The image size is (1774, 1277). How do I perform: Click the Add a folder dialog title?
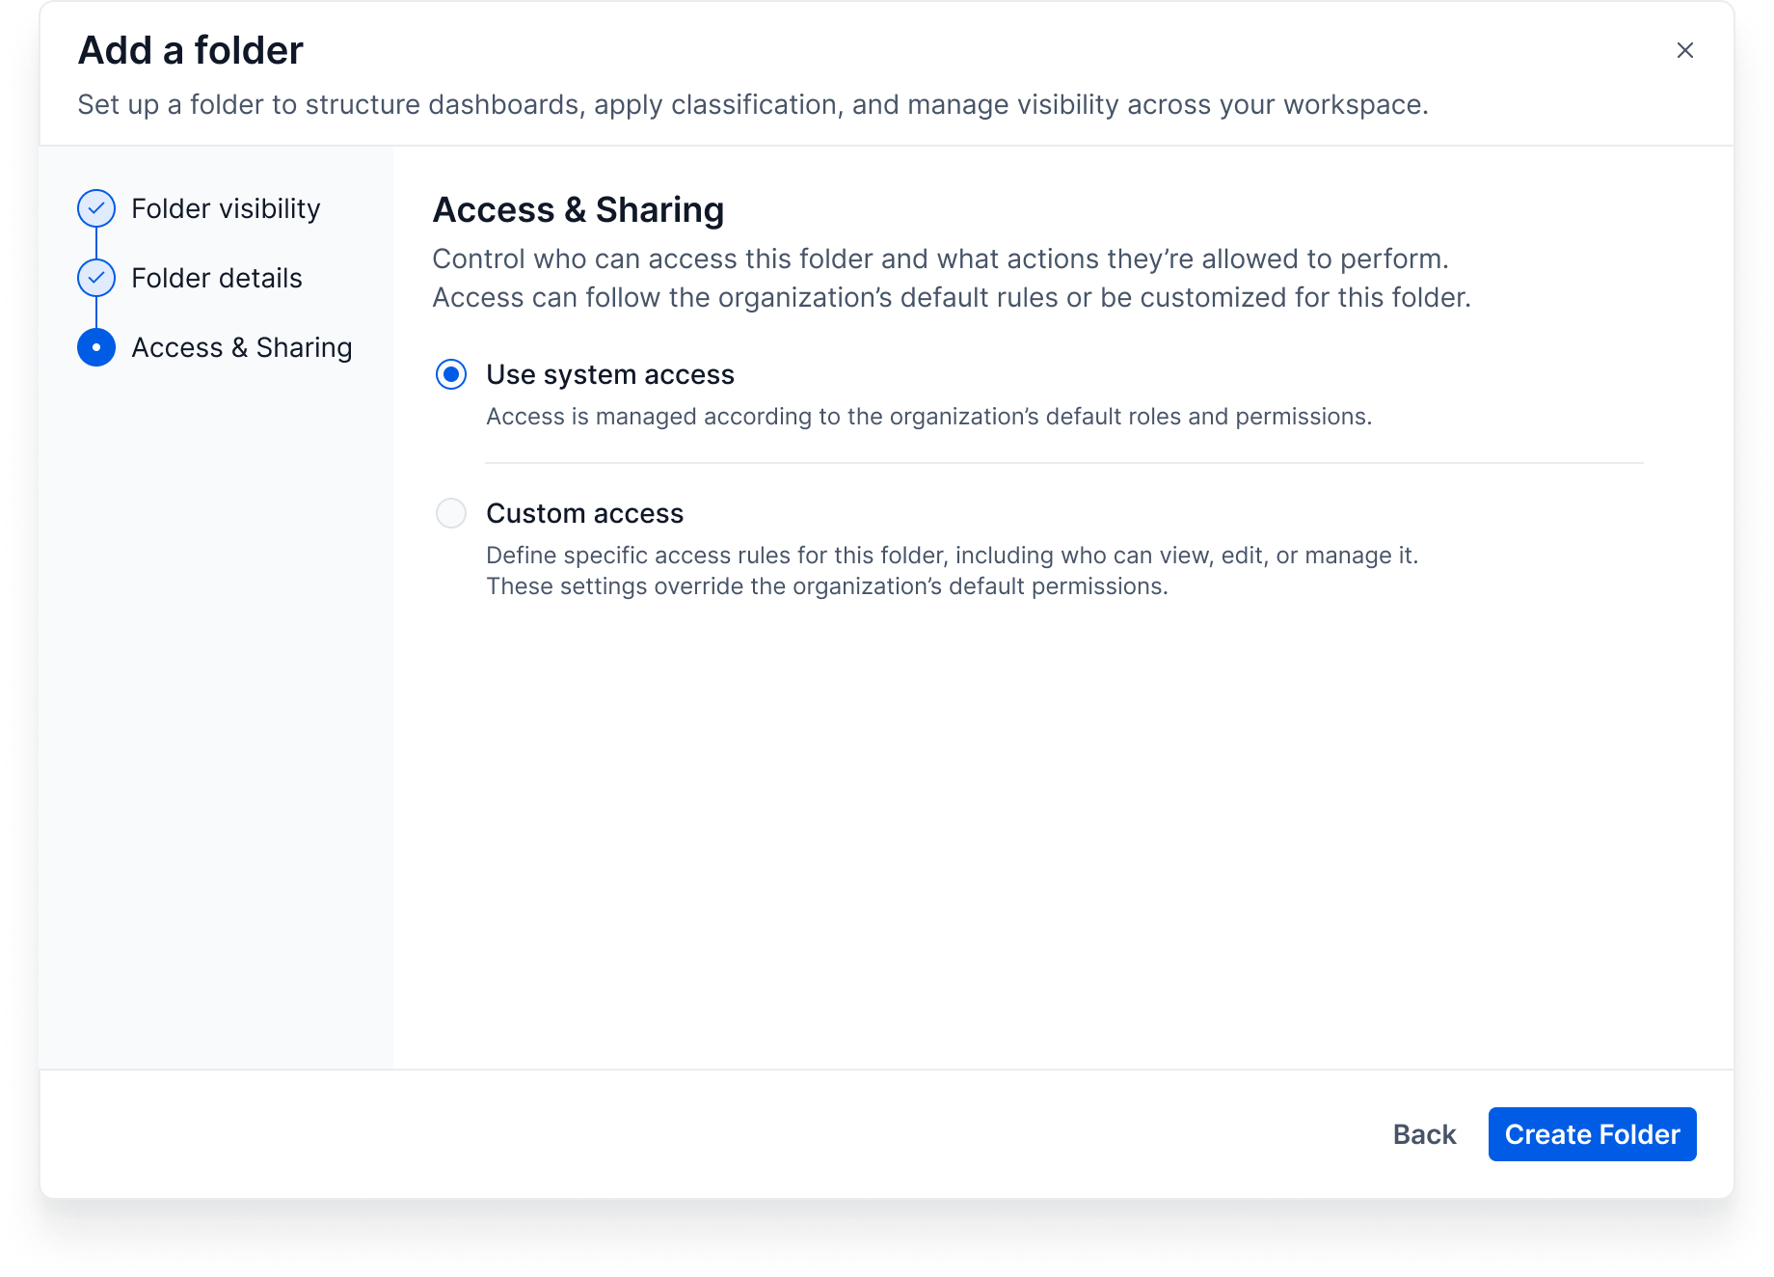[x=191, y=50]
